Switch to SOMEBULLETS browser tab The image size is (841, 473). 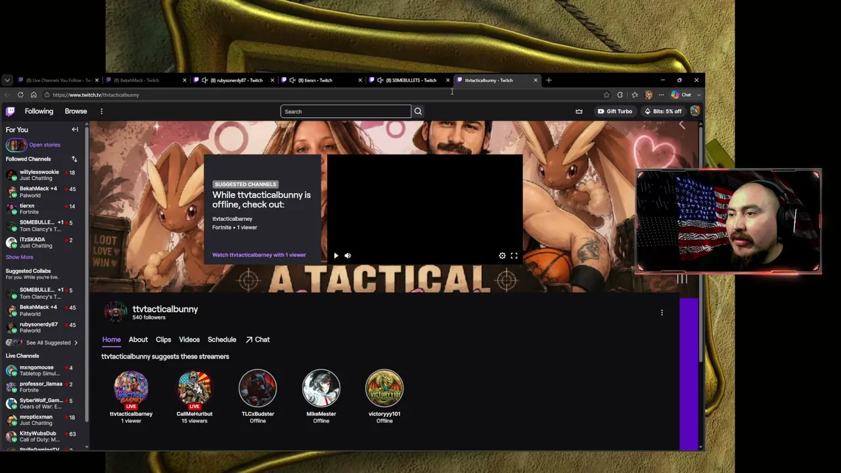pos(411,80)
